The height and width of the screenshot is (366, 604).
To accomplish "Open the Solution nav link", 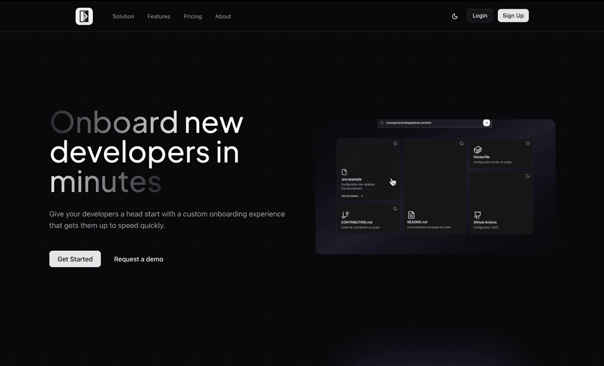I will click(x=123, y=16).
